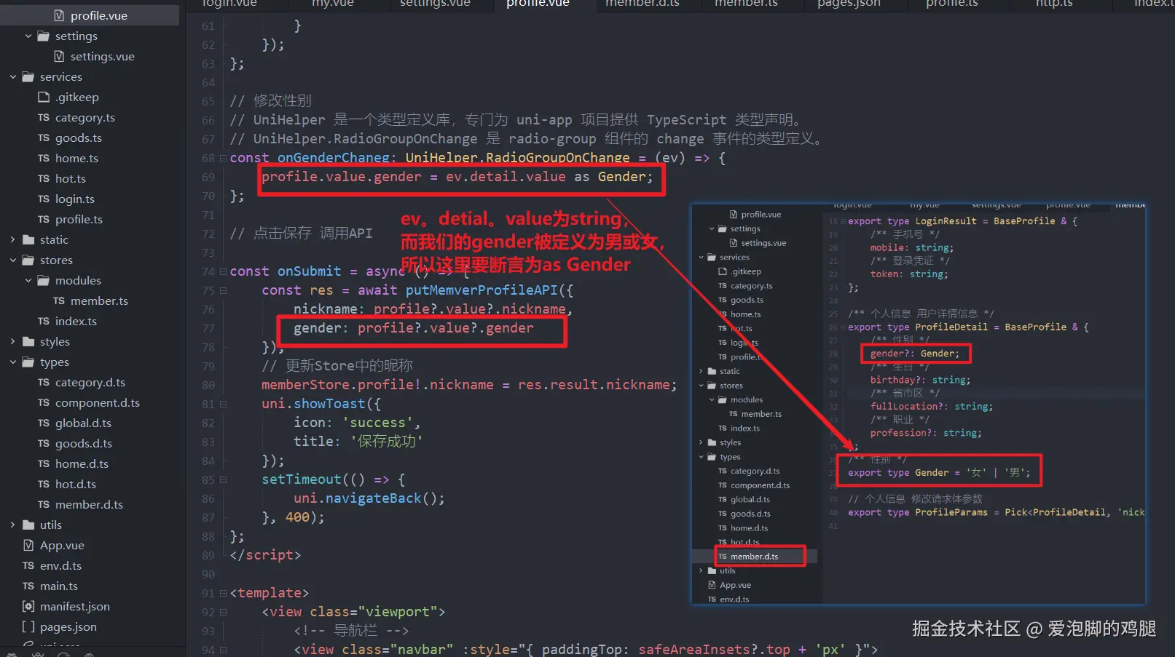Click the TS icon beside goods.d.ts
Viewport: 1175px width, 657px height.
(x=44, y=443)
